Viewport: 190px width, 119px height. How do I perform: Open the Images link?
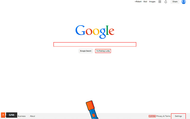[152, 2]
